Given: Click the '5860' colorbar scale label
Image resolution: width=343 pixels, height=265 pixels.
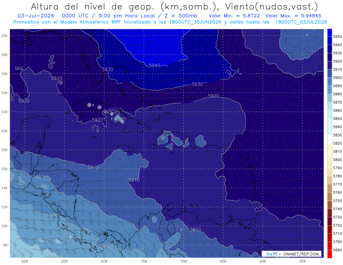Looking at the screenshot, I should tap(338, 110).
